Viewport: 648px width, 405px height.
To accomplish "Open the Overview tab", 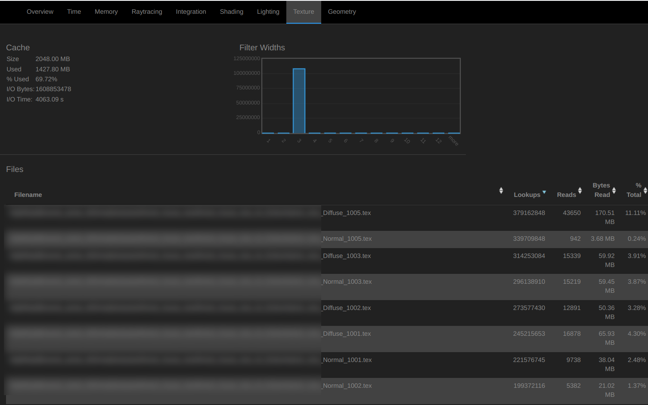I will tap(40, 12).
